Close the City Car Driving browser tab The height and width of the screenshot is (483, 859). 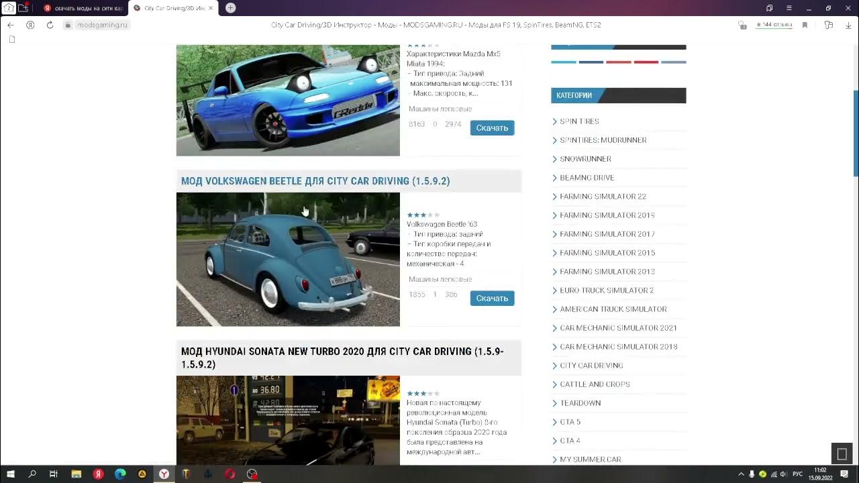pos(210,8)
